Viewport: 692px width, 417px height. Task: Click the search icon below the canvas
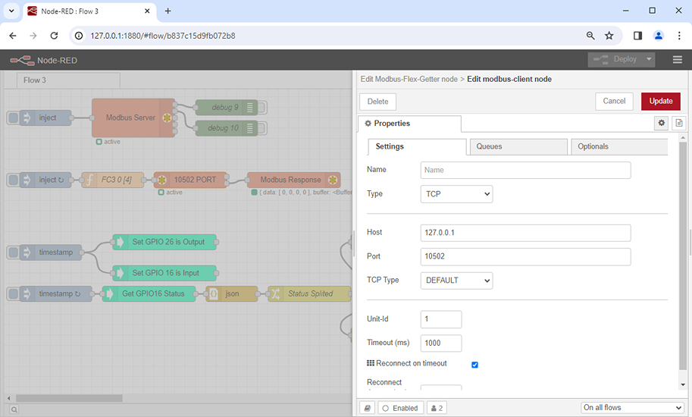point(14,410)
